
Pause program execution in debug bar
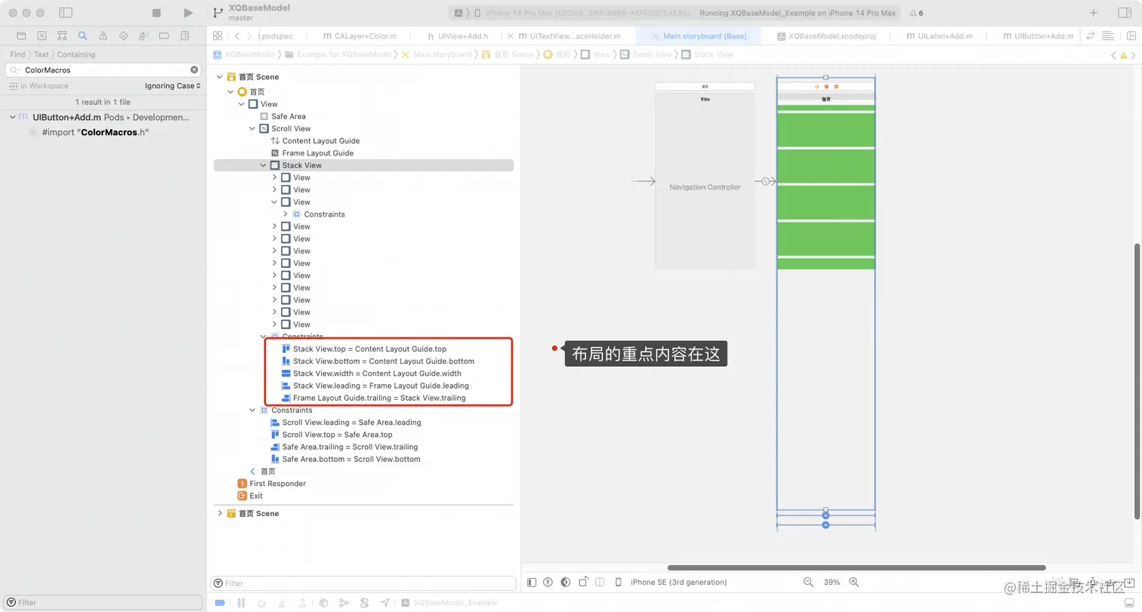click(x=242, y=602)
